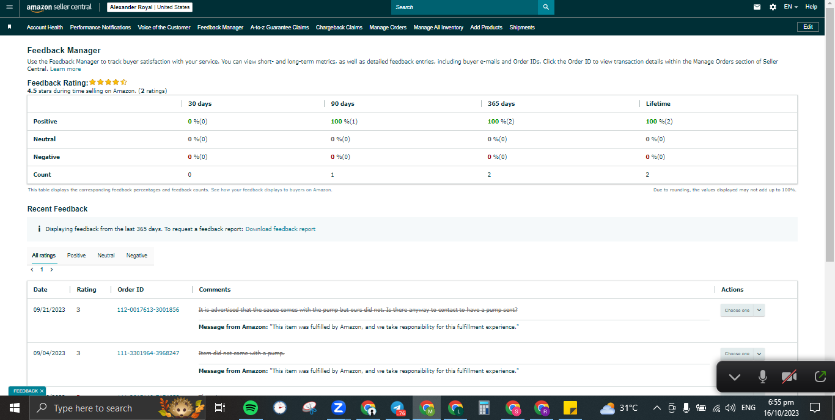Open order ID 112-0017613-3001856
This screenshot has height=420, width=835.
[x=148, y=310]
